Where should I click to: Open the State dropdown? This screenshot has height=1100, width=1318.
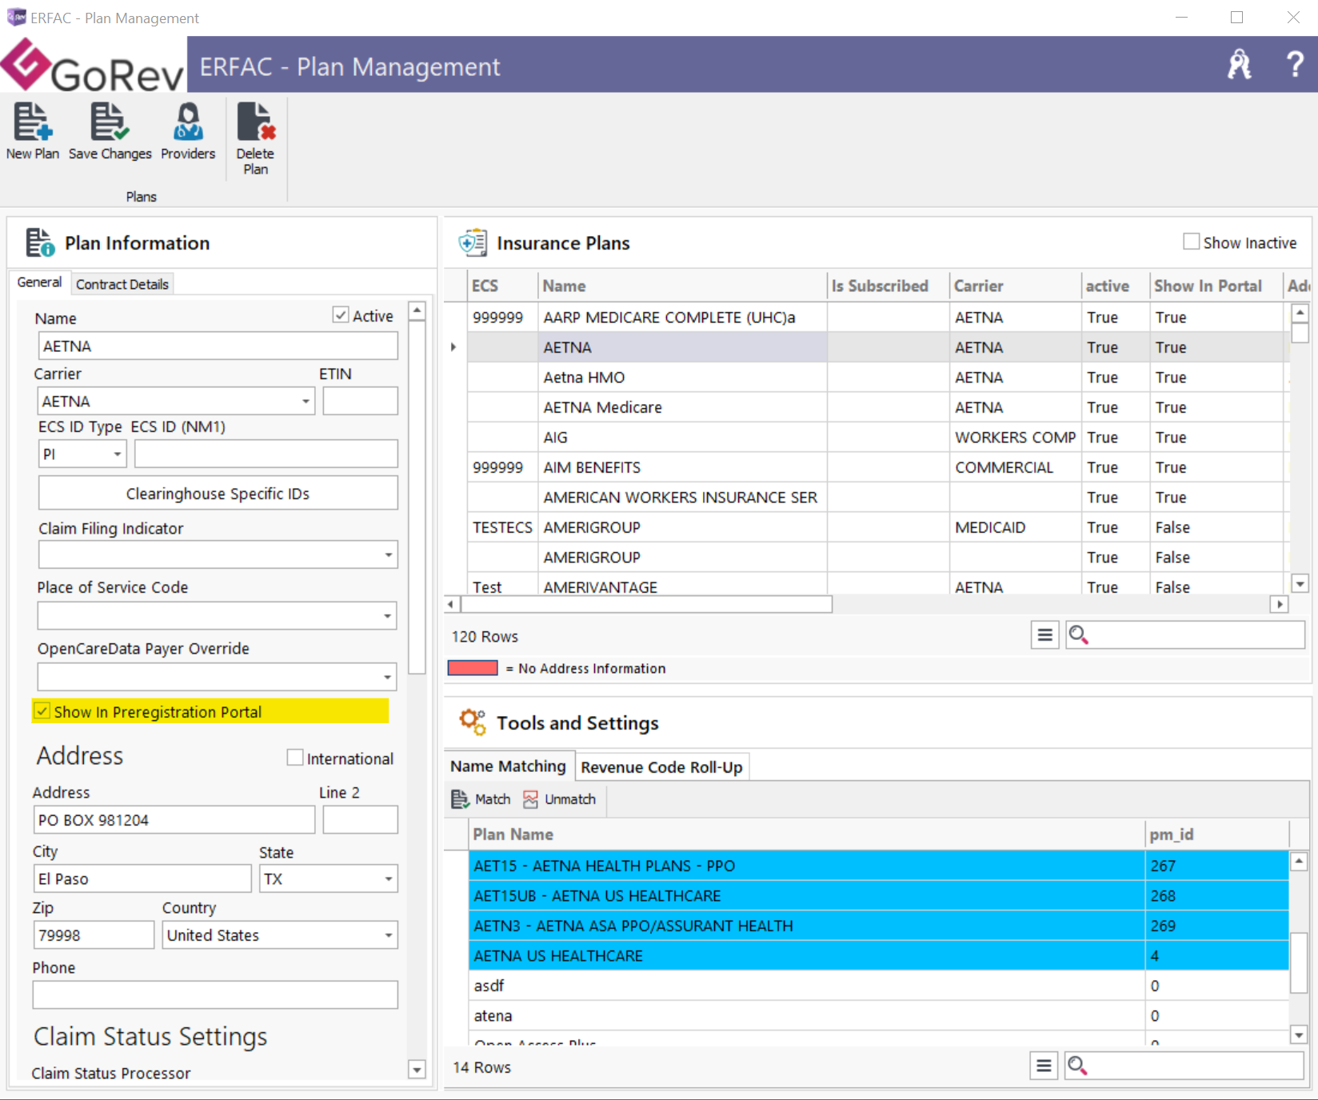389,878
